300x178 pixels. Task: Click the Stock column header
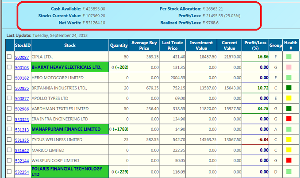tap(70, 45)
